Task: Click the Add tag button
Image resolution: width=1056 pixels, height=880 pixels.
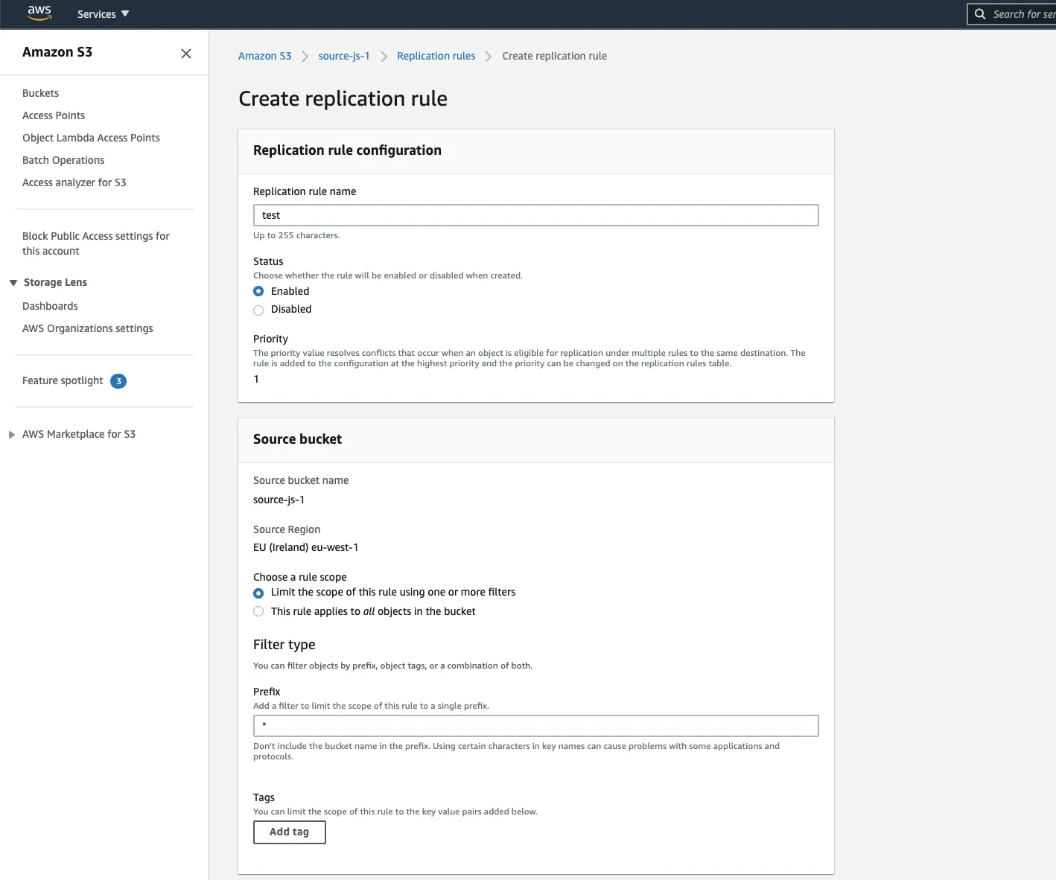Action: click(x=289, y=832)
